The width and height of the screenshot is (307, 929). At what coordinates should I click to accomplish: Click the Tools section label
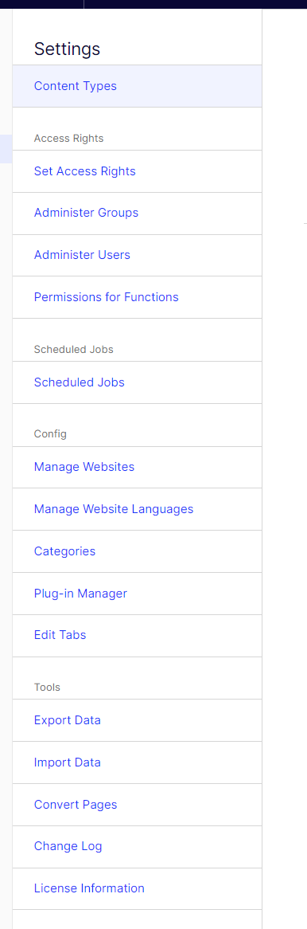pyautogui.click(x=47, y=688)
